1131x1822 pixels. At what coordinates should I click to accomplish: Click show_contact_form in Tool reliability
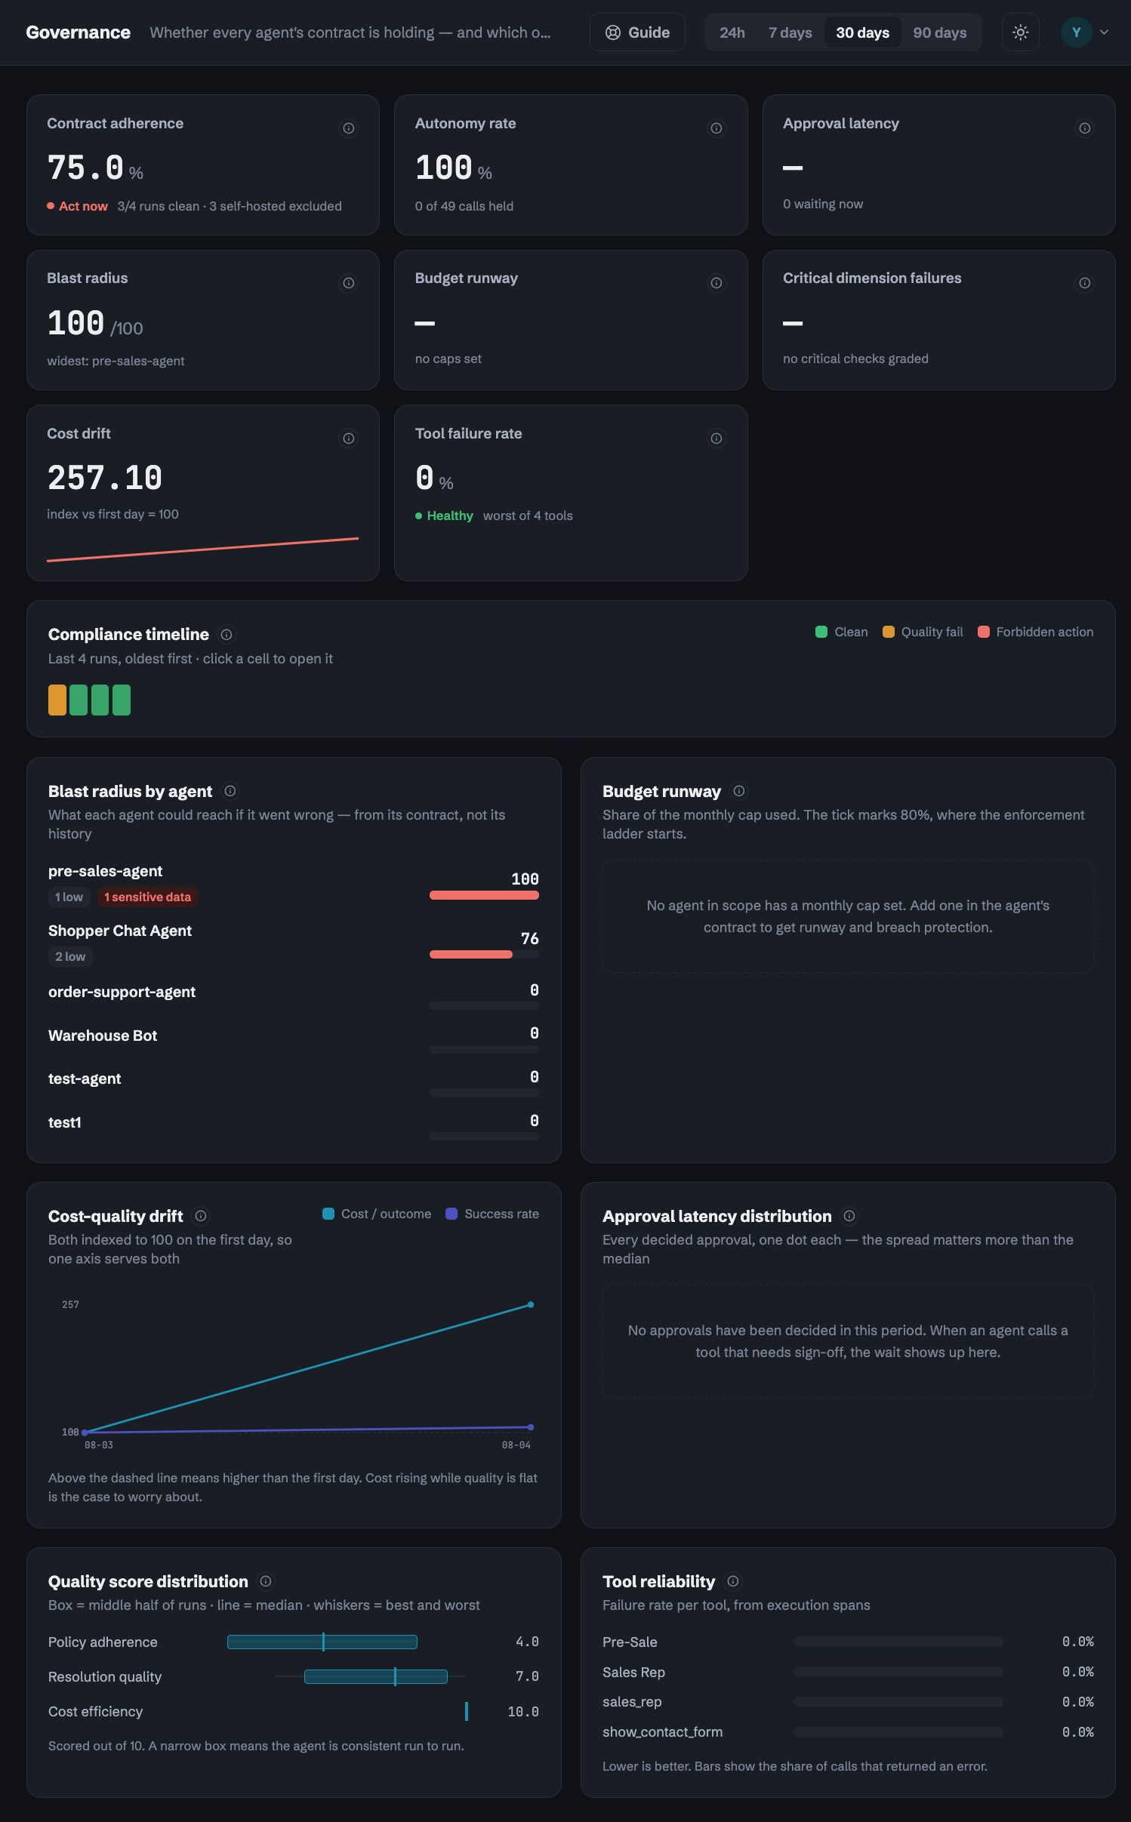pyautogui.click(x=662, y=1732)
